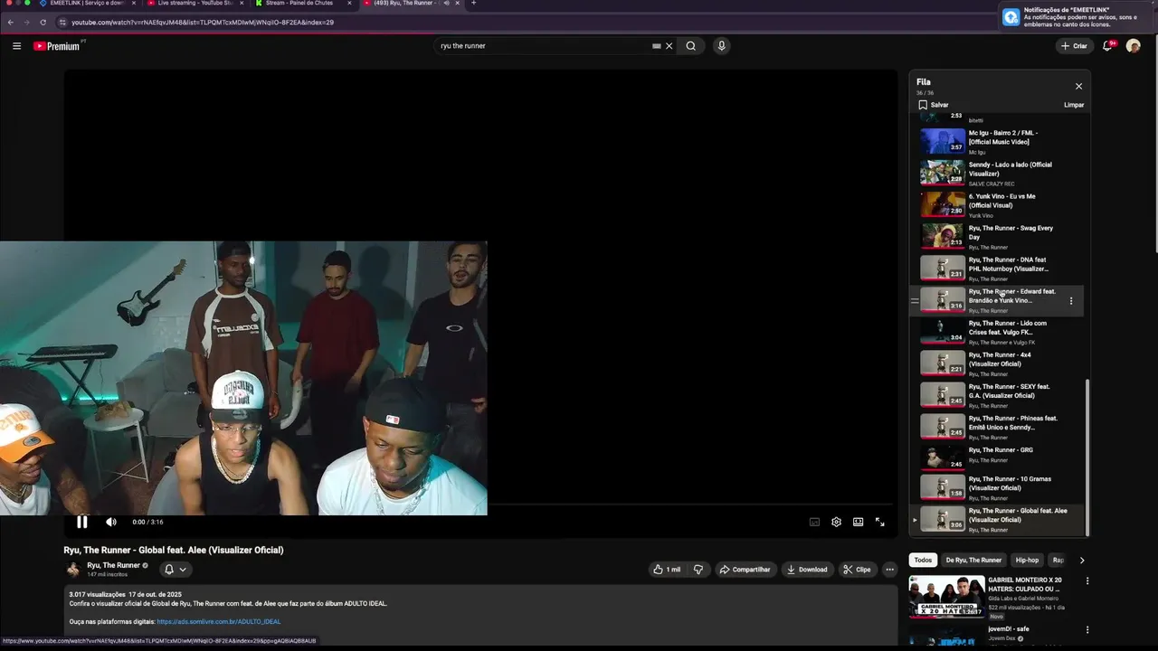Open the YouTube guide hamburger menu

tap(16, 46)
